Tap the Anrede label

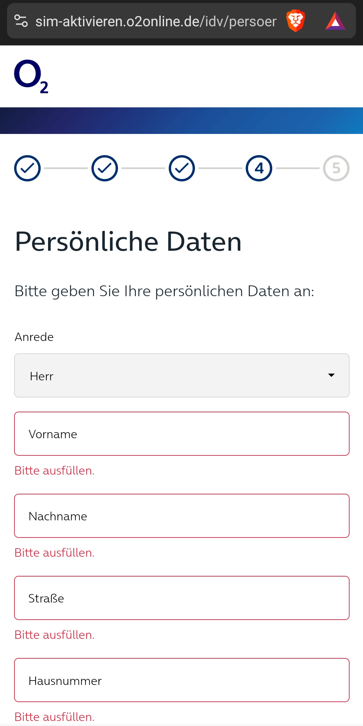[x=34, y=337]
